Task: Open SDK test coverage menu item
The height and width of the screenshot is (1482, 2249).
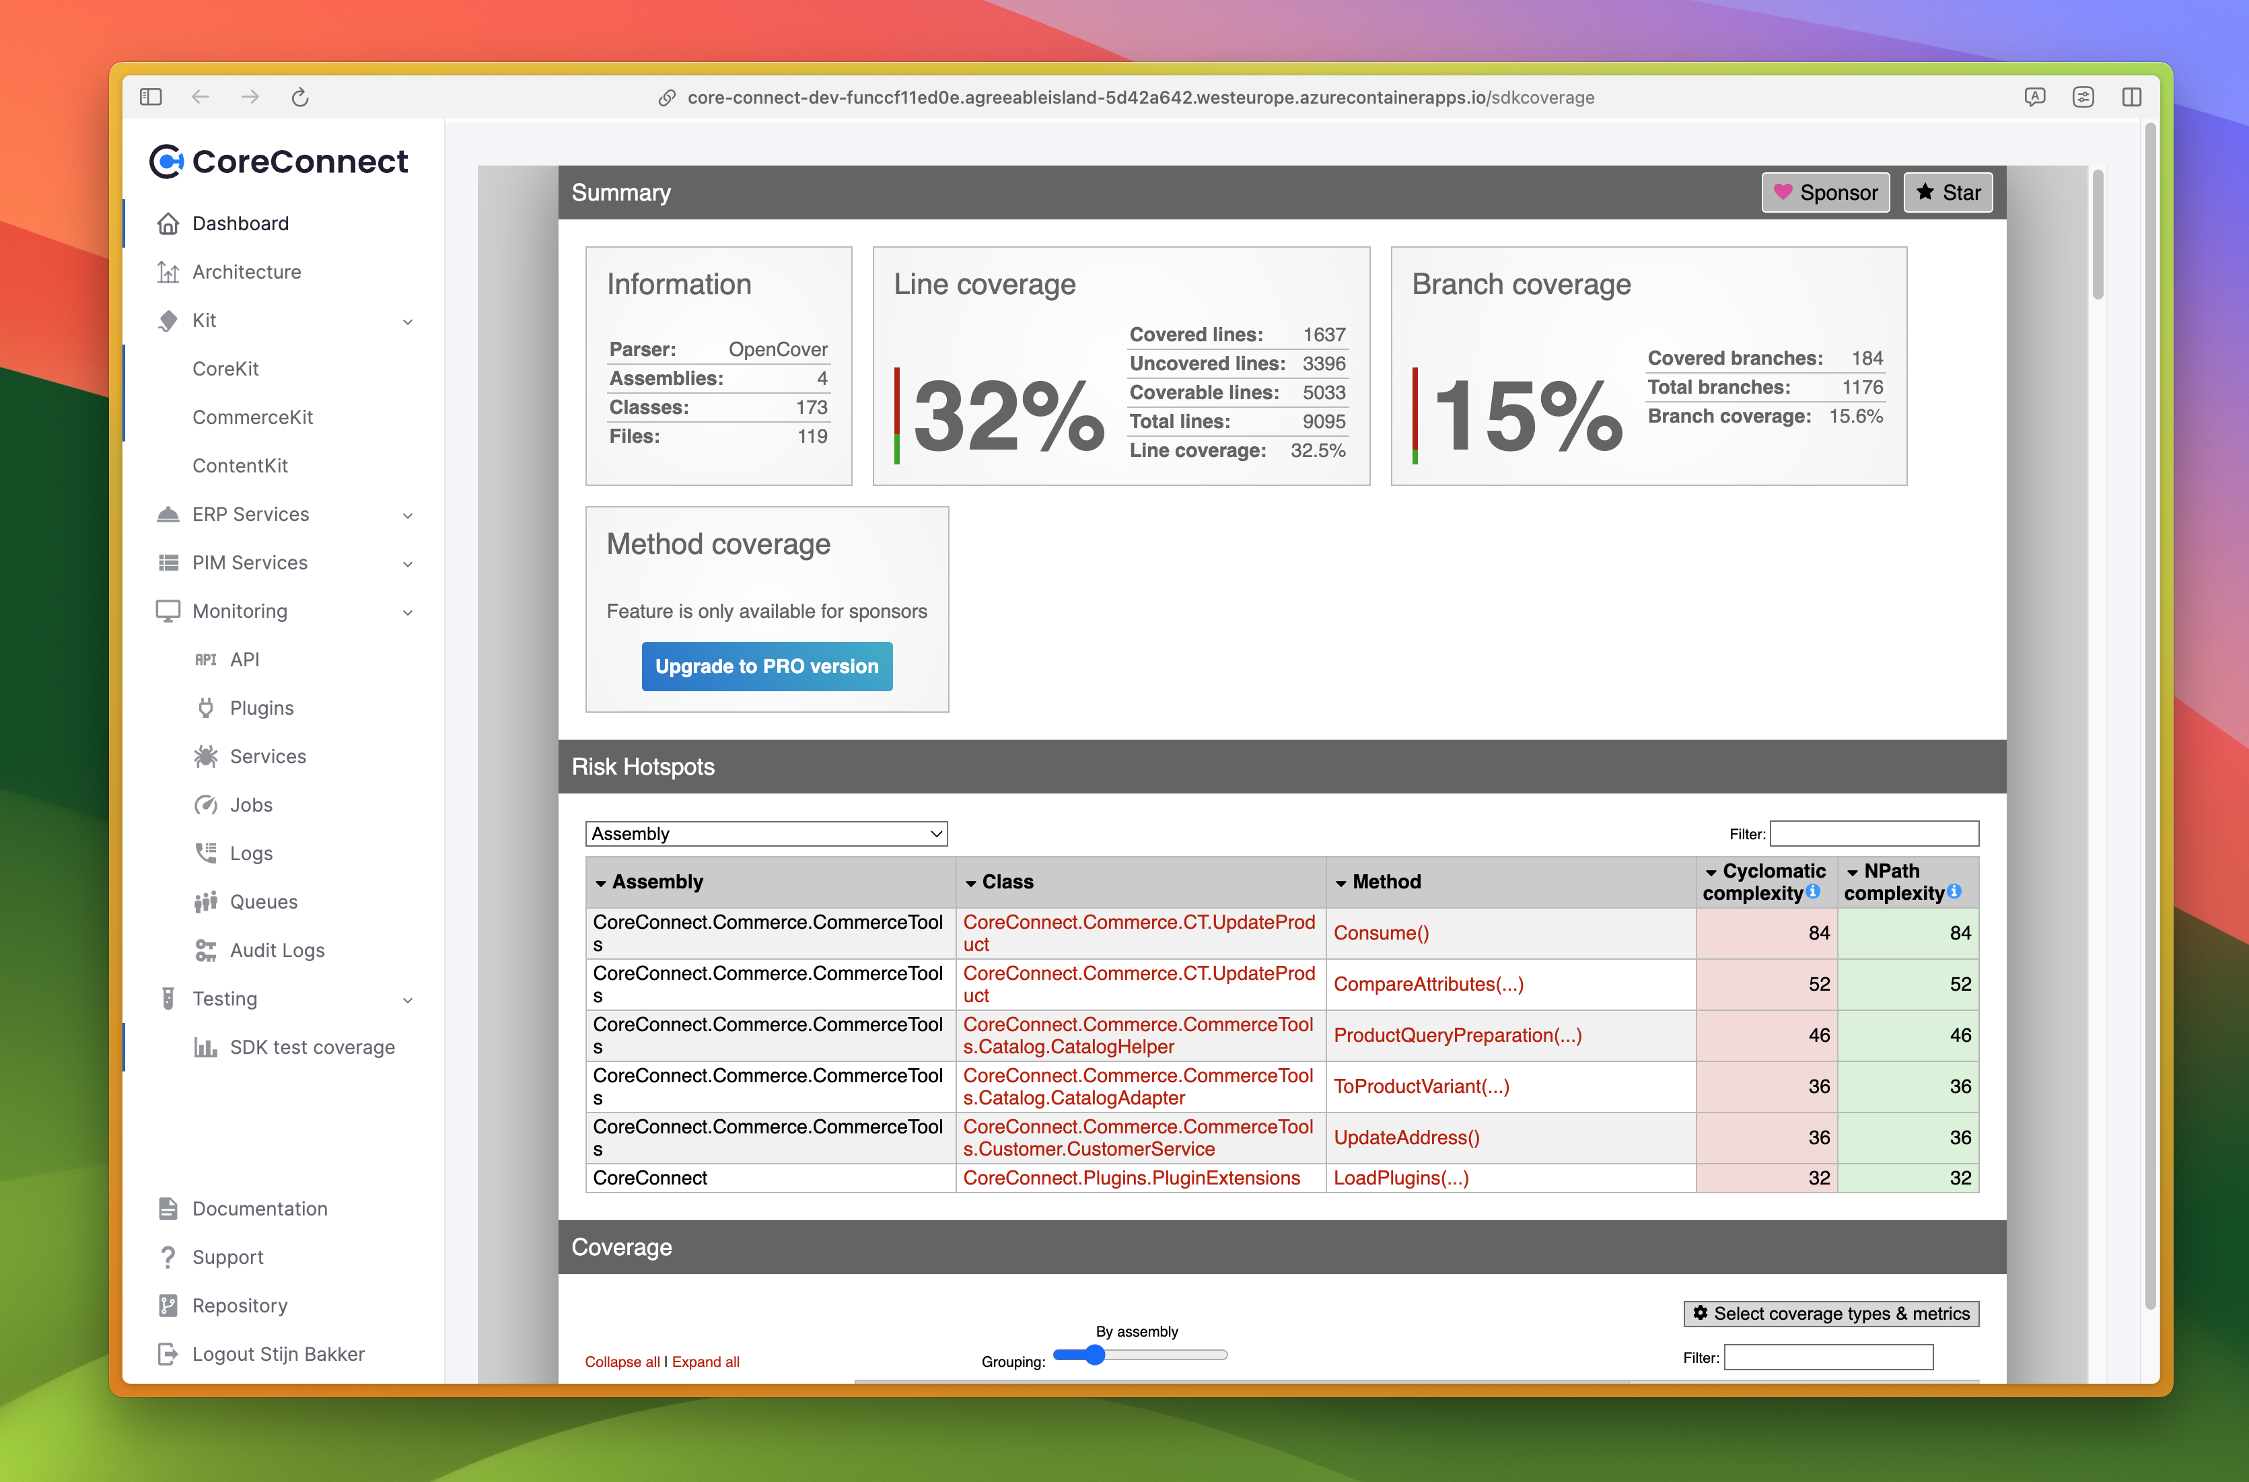Action: pos(312,1047)
